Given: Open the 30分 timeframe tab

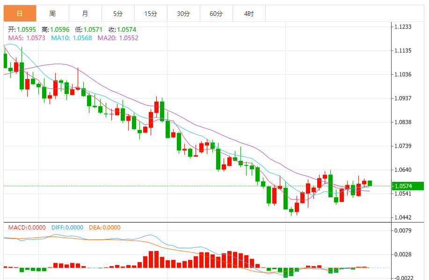Looking at the screenshot, I should point(183,14).
